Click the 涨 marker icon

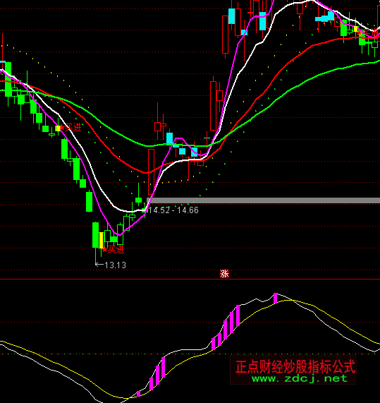224,273
